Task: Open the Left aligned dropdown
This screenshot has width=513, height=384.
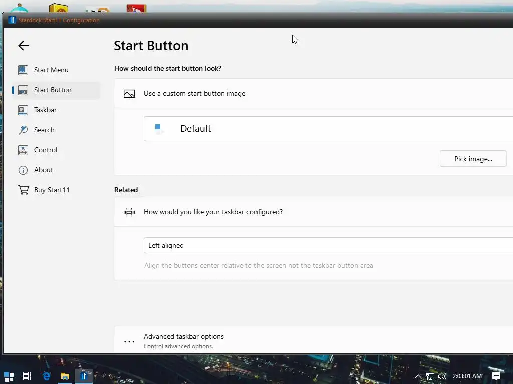Action: tap(328, 245)
